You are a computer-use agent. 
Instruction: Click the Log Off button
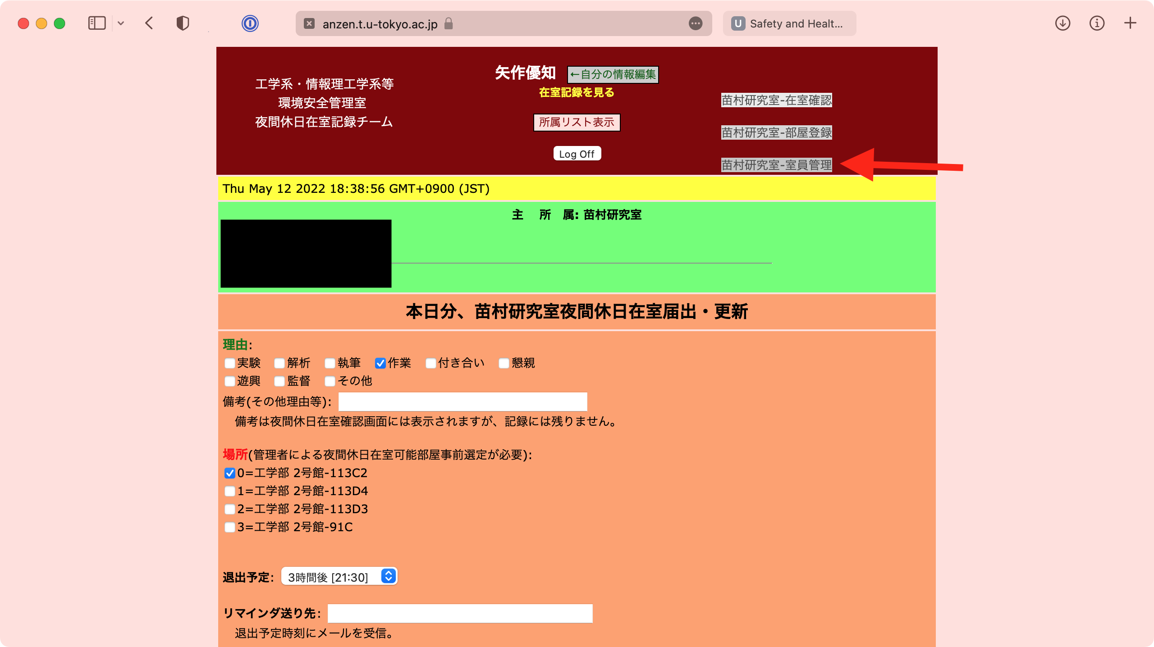(x=577, y=153)
